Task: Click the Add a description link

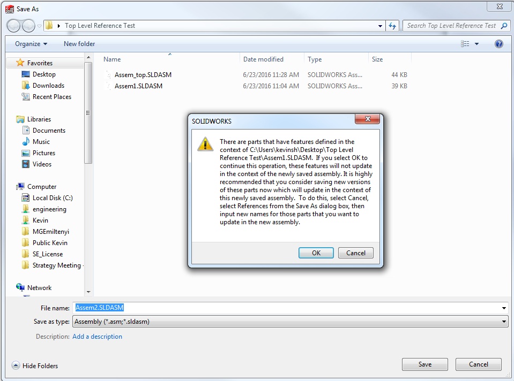Action: tap(97, 337)
